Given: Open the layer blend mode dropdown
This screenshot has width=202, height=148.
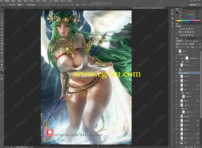Looking at the screenshot, I should (181, 44).
